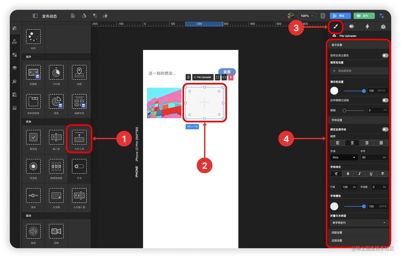Select the 视频 video component
The image size is (401, 258).
[x=56, y=234]
